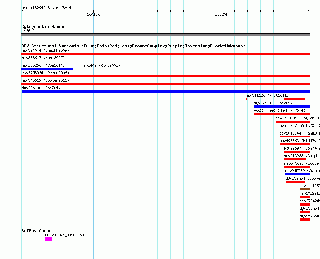The image size is (320, 259).
Task: Click the 1p36.21 band label
Action: (29, 31)
